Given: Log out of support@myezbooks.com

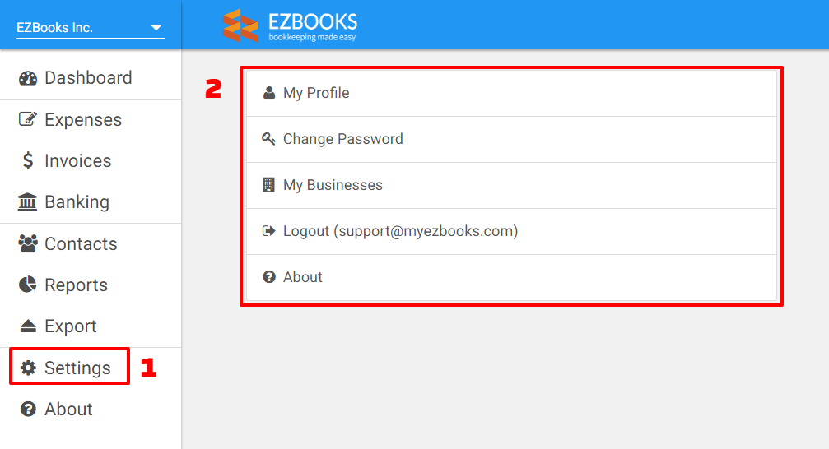Looking at the screenshot, I should coord(512,231).
